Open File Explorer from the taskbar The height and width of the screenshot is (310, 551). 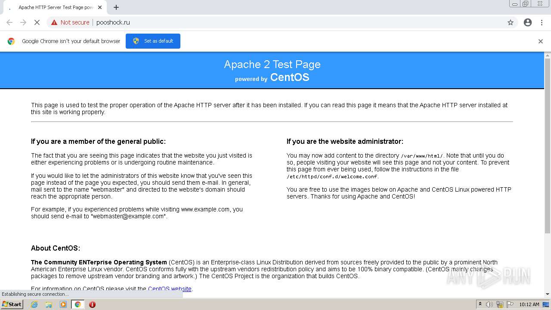(49, 304)
